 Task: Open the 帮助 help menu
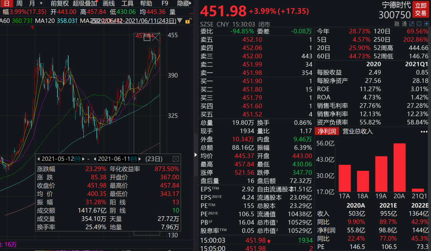pyautogui.click(x=146, y=3)
